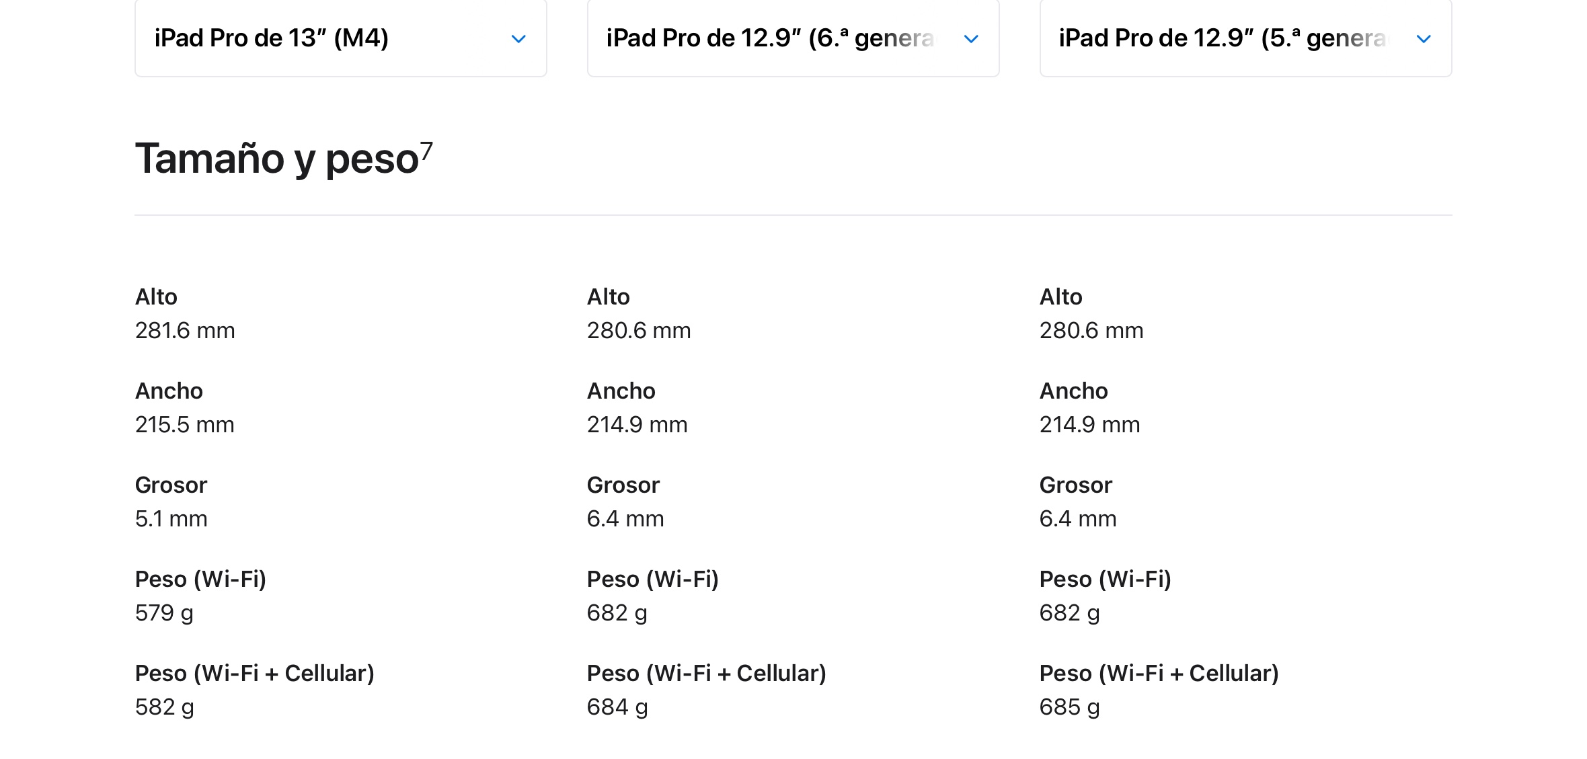This screenshot has height=759, width=1587.
Task: Click the Grosor label in the middle column
Action: 623,485
